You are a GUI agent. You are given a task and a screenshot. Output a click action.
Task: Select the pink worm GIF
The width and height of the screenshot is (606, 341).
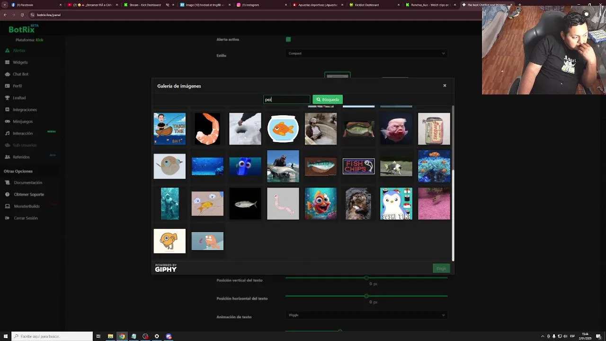(x=283, y=204)
